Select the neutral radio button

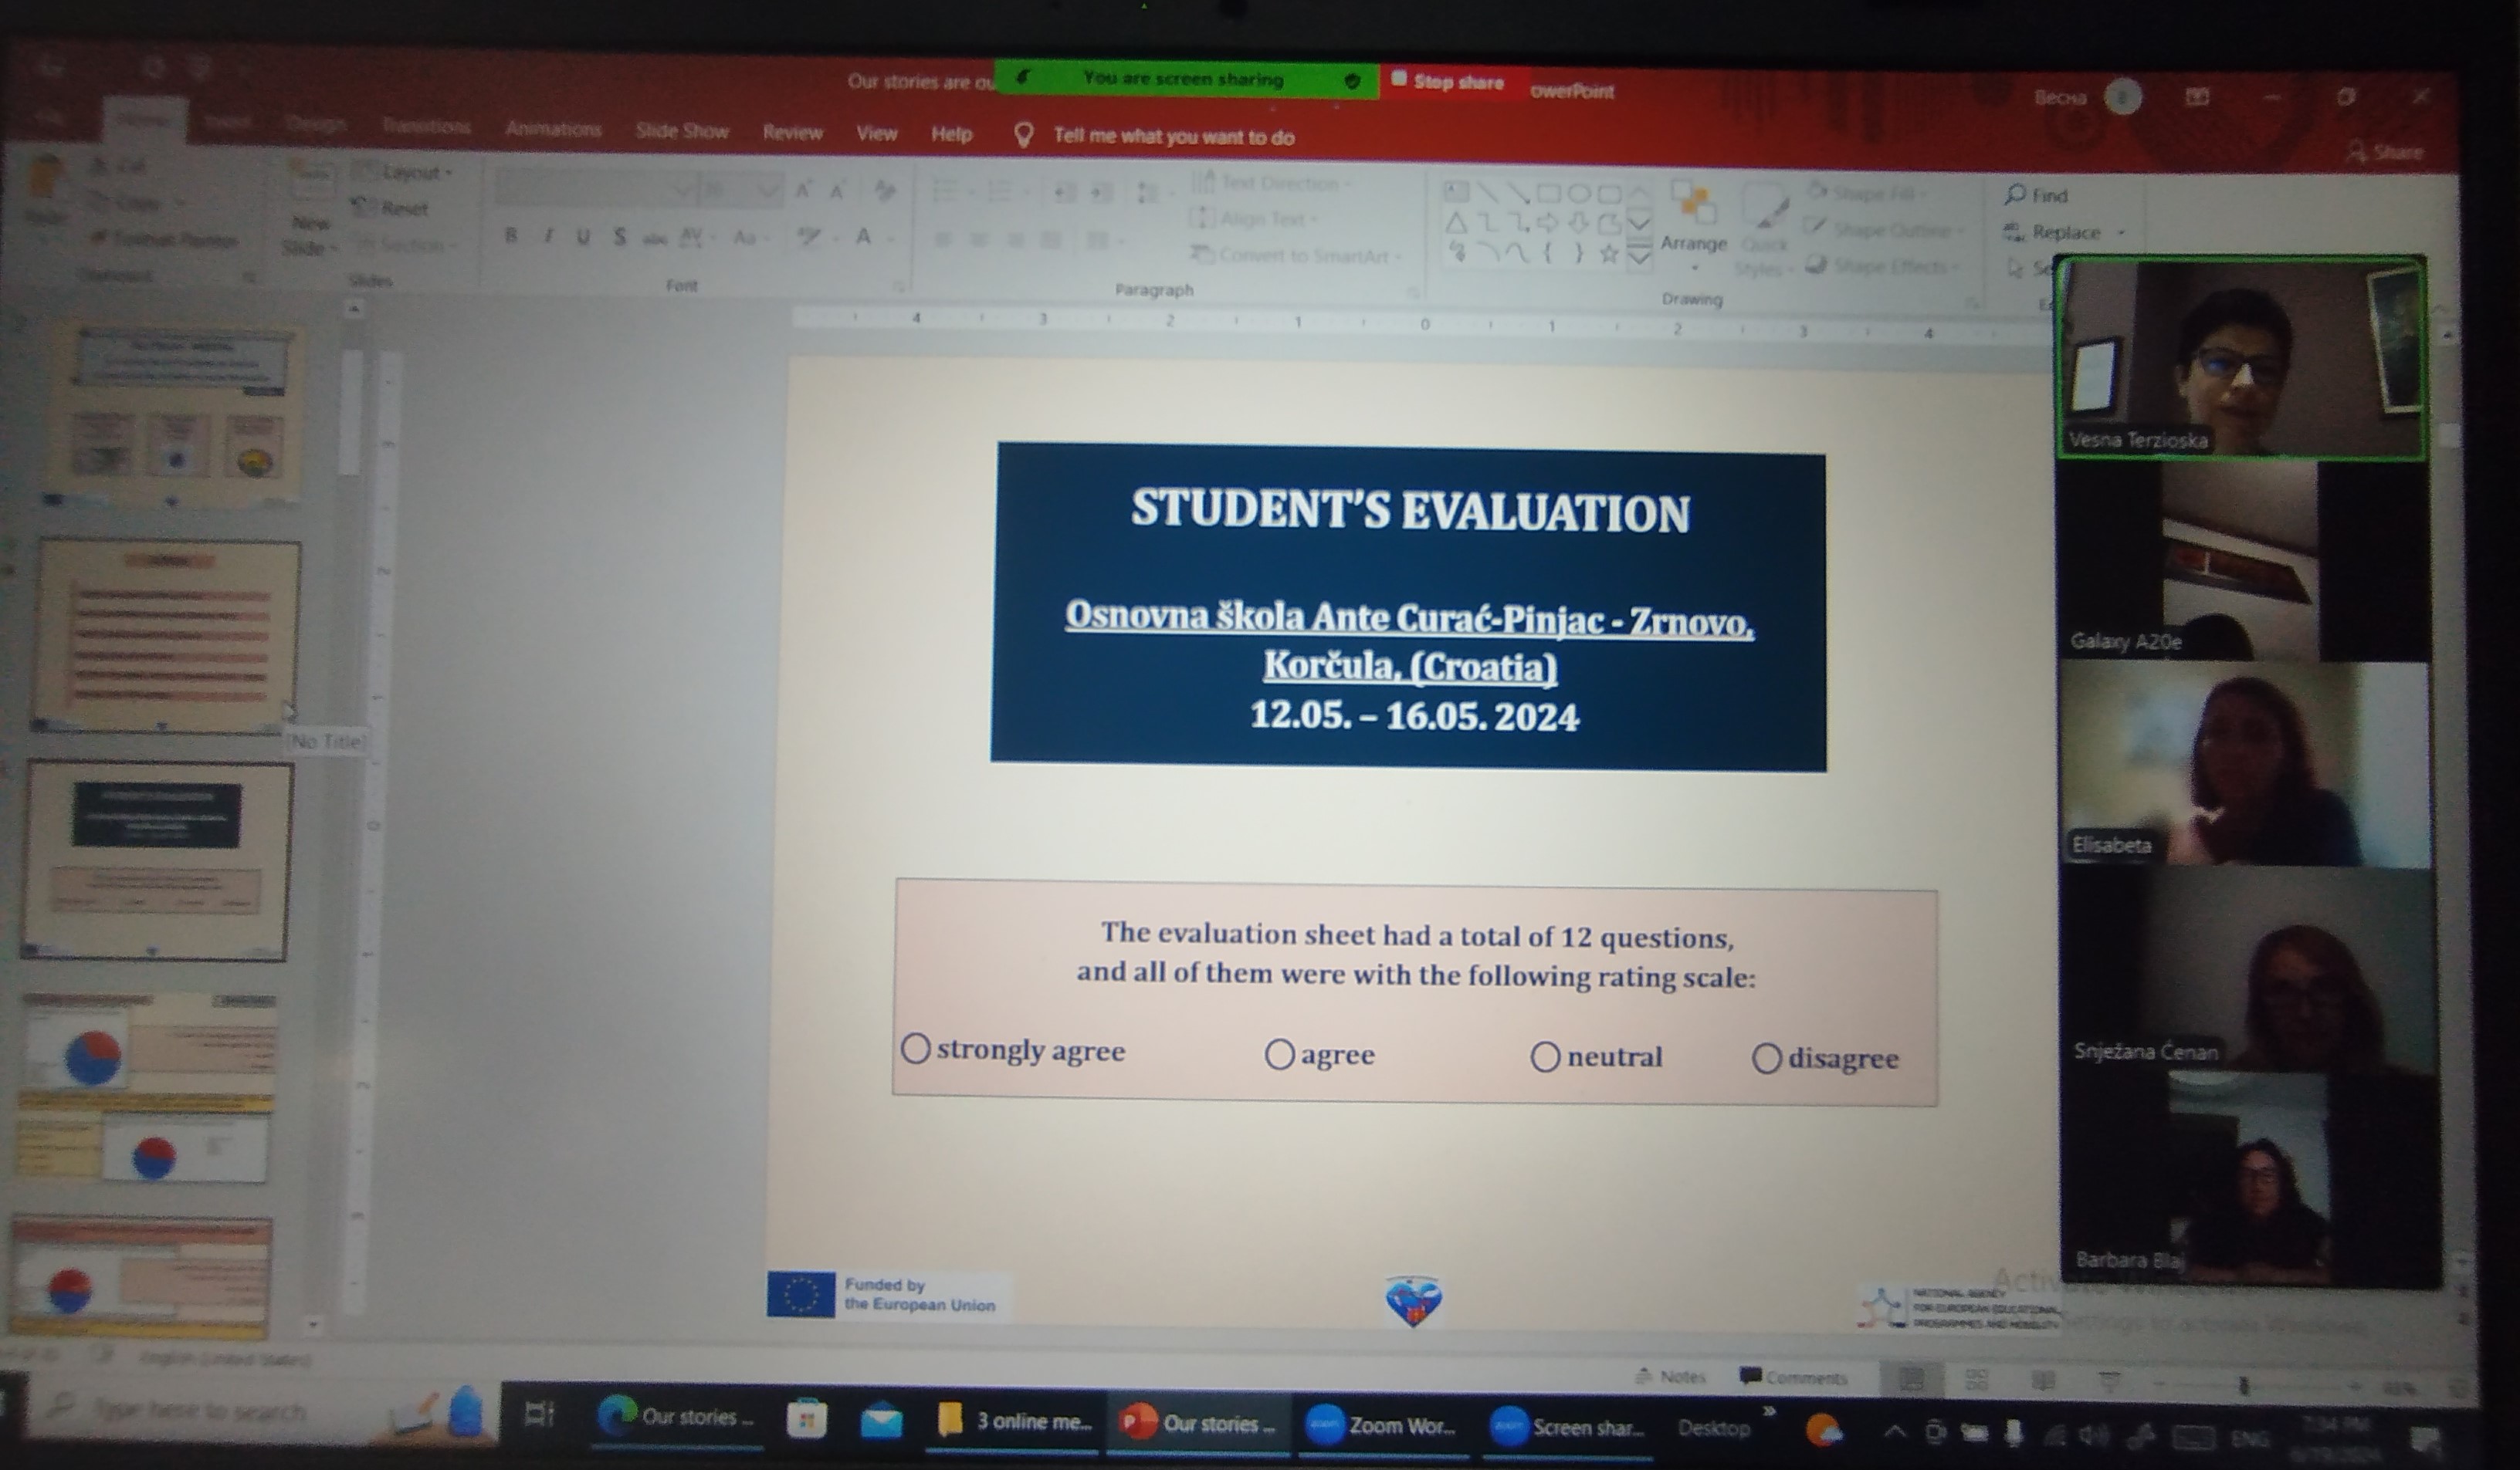coord(1545,1056)
